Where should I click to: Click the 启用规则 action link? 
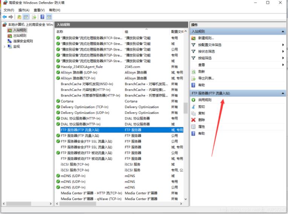[205, 100]
